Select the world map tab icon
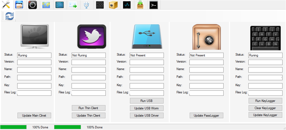 (46, 5)
